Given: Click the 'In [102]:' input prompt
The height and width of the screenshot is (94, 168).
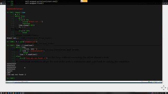Looking at the screenshot, I should [11, 78].
